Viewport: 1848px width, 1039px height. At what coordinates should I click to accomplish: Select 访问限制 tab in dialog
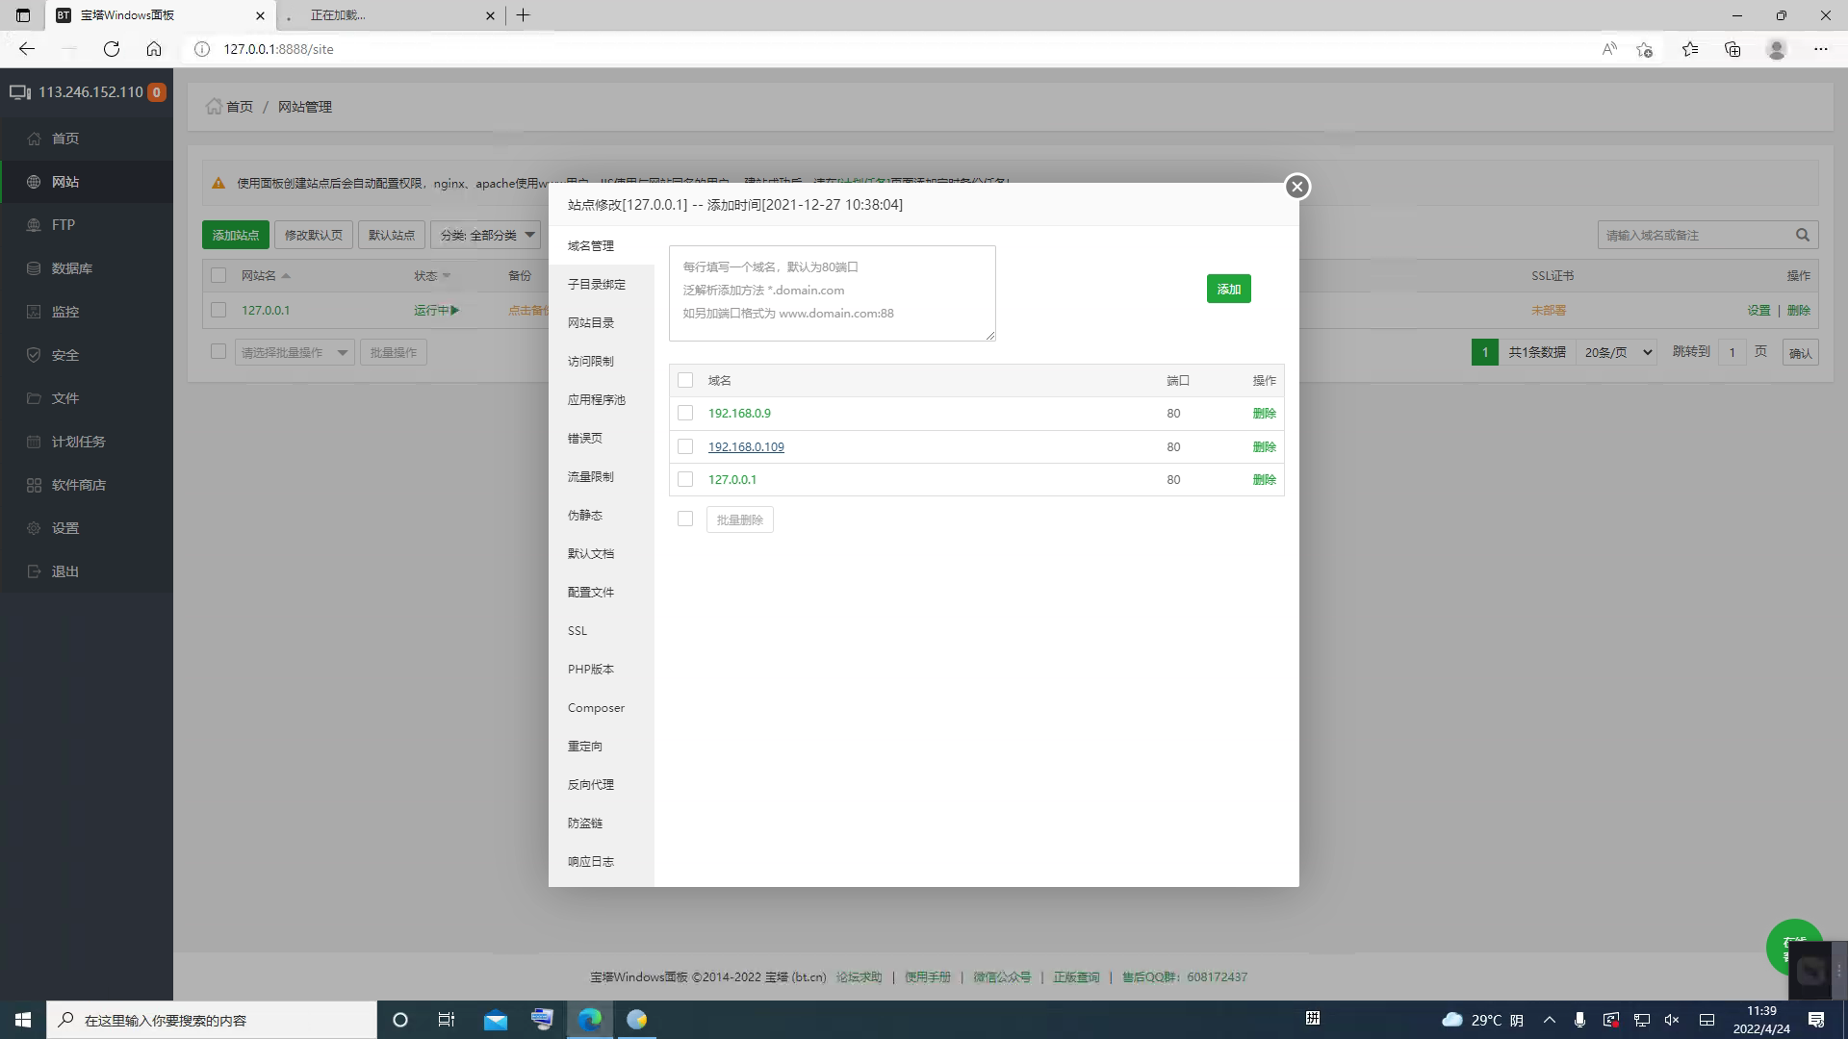[591, 362]
